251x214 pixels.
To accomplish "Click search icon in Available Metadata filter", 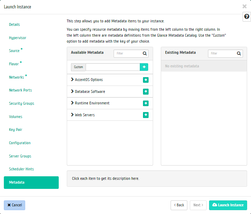I will (145, 53).
